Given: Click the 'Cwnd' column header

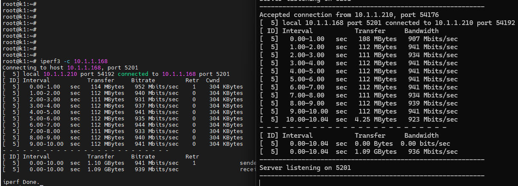Looking at the screenshot, I should [x=212, y=80].
